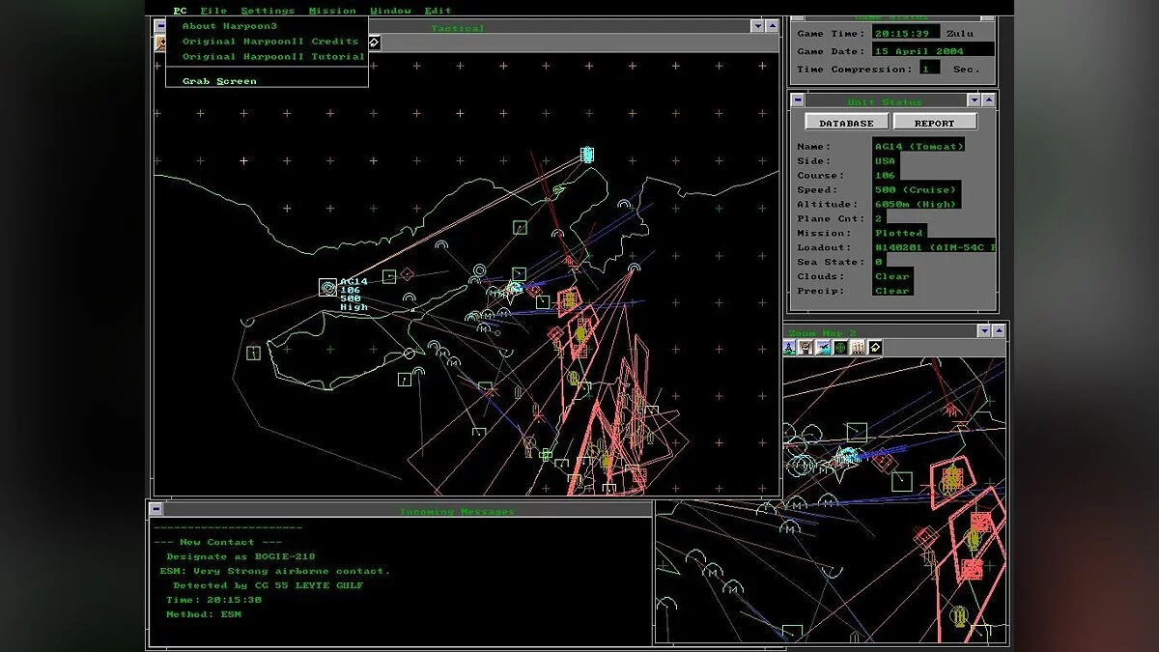Click the Game Time value 20:15:39

(906, 34)
